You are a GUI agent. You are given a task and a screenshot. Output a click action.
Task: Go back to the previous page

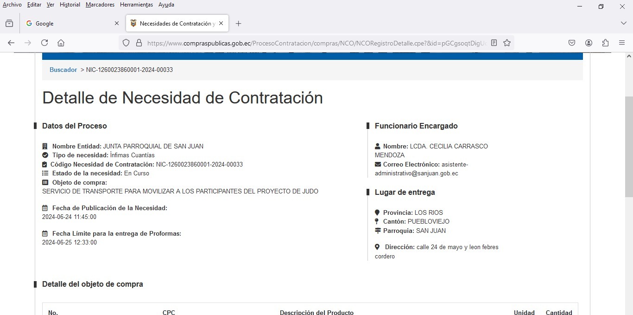(x=11, y=43)
